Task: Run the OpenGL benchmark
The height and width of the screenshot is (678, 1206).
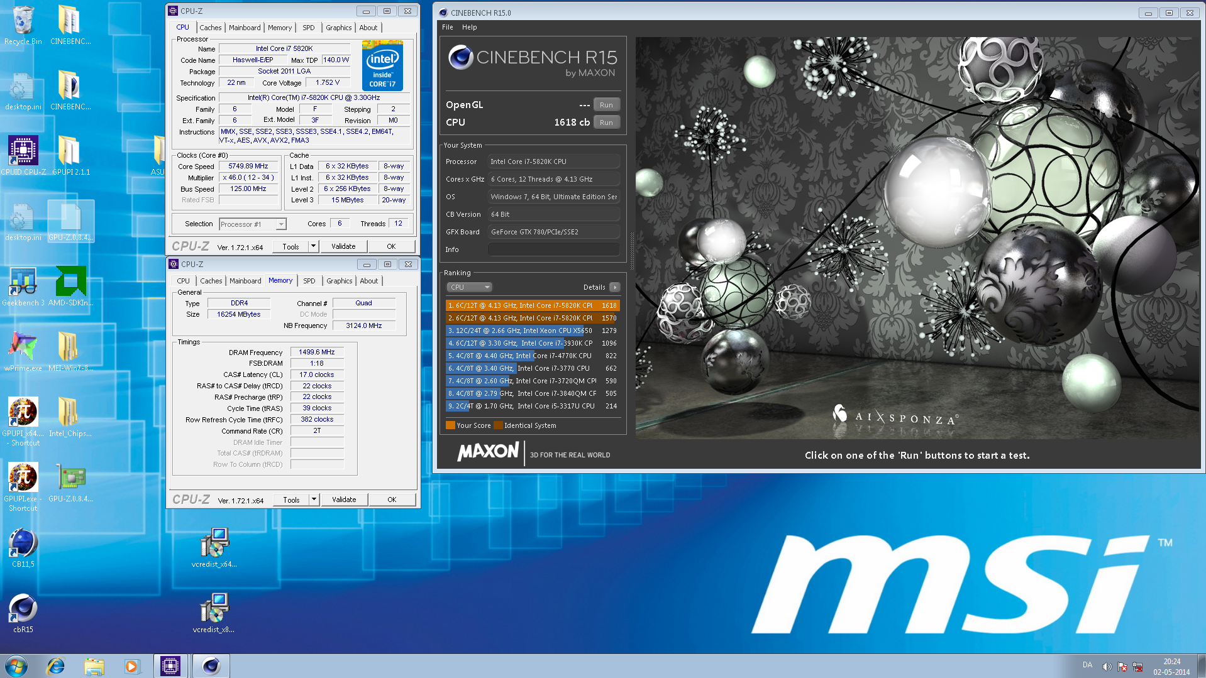Action: coord(606,105)
